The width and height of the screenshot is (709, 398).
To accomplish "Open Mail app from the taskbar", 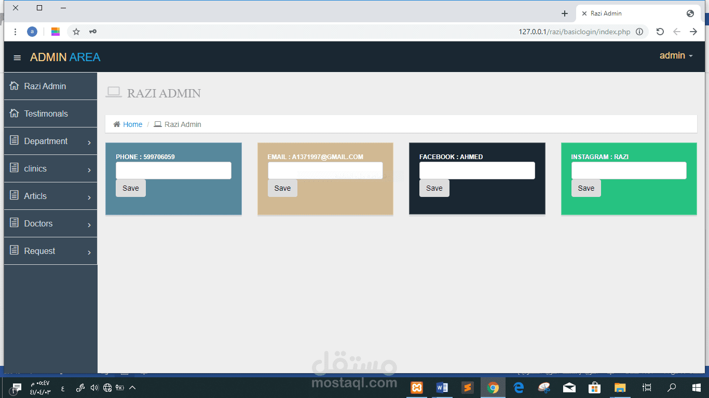I will point(569,388).
